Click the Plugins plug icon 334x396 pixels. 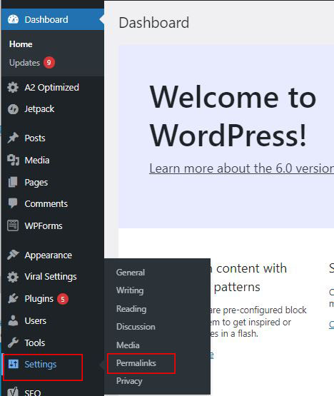(x=13, y=299)
